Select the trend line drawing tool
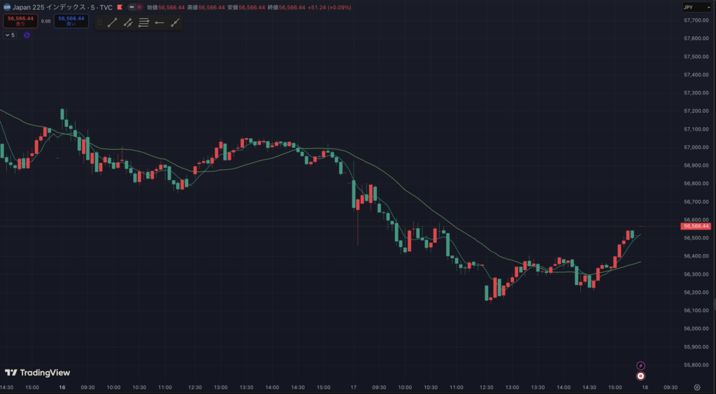The height and width of the screenshot is (394, 716). coord(112,22)
